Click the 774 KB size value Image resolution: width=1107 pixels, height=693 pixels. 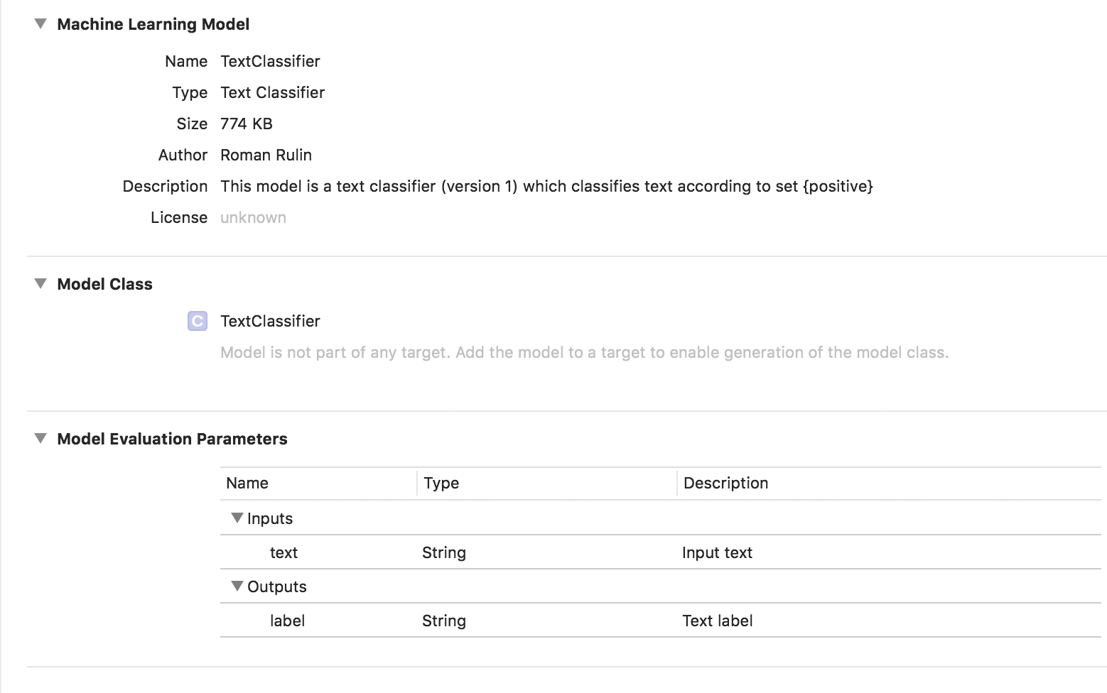pyautogui.click(x=247, y=124)
